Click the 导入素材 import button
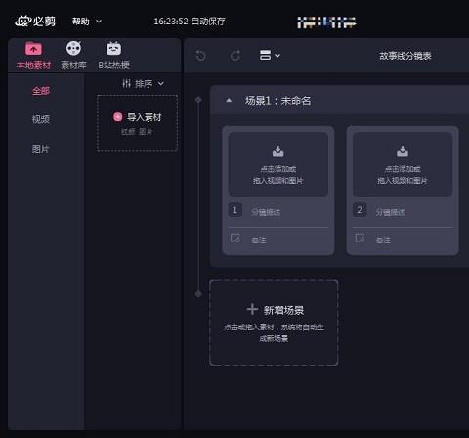The image size is (469, 438). pyautogui.click(x=137, y=123)
